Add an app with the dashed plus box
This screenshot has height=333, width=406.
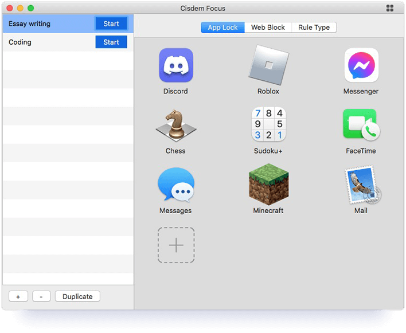[176, 245]
